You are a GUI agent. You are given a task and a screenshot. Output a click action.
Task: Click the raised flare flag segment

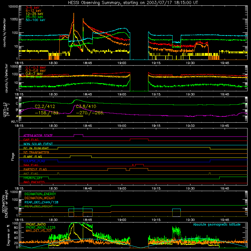[81, 156]
